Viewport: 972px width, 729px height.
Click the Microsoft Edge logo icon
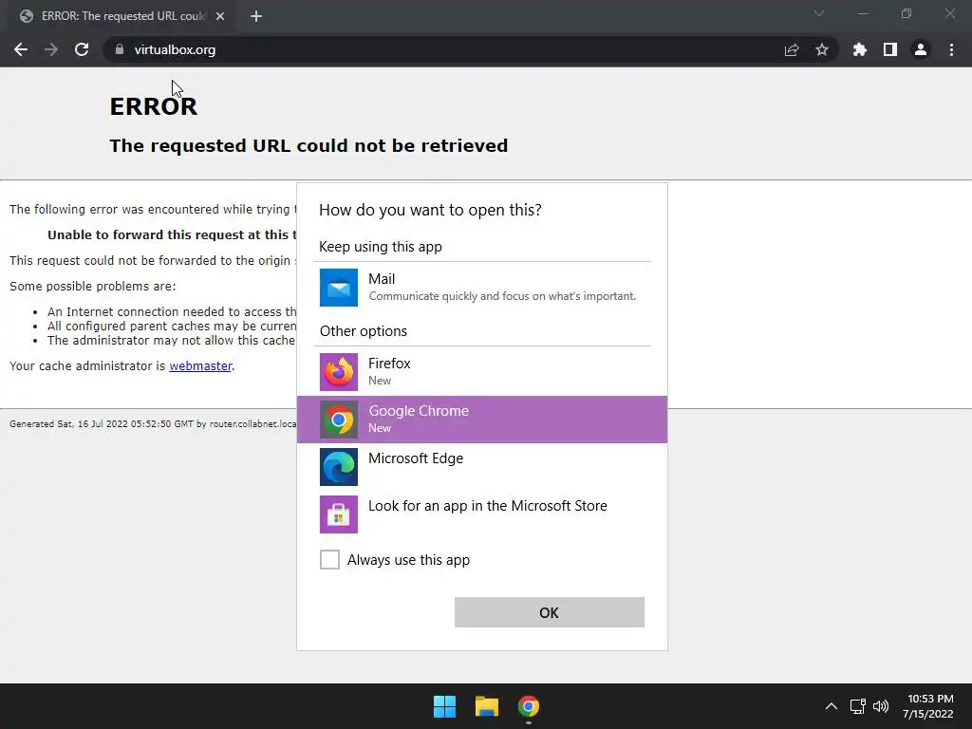point(339,467)
